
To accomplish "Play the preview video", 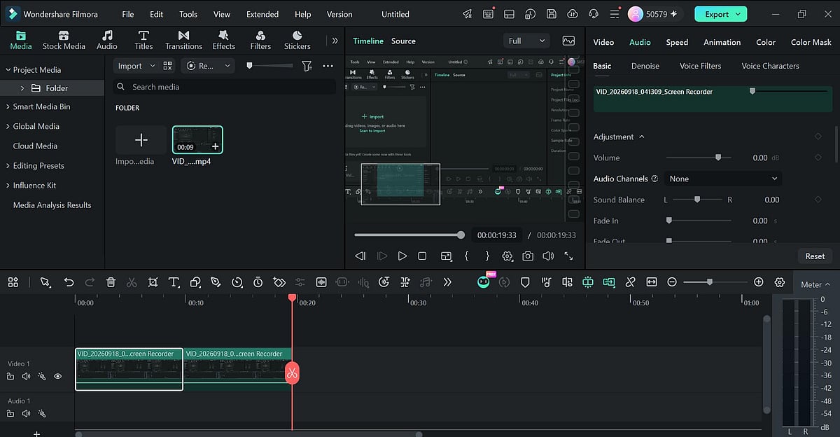I will pos(402,256).
